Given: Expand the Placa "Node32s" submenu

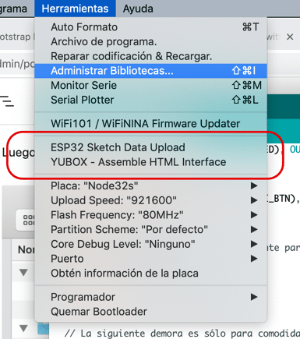Looking at the screenshot, I should tap(150, 185).
